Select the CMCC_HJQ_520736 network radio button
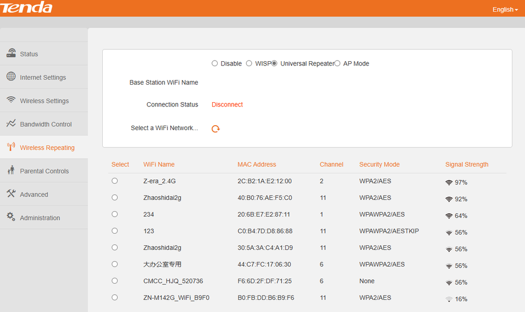This screenshot has height=312, width=525. click(114, 280)
